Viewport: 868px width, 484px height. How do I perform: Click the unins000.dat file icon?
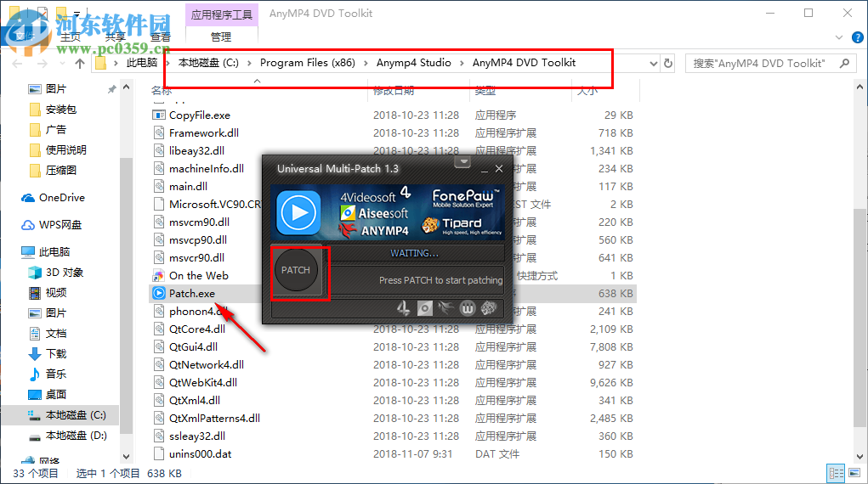click(x=159, y=453)
